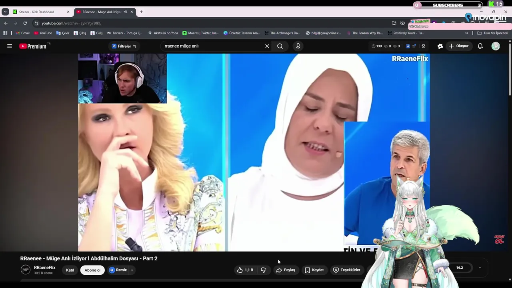Click the trophy extension icon in header
512x288 pixels.
[x=423, y=46]
